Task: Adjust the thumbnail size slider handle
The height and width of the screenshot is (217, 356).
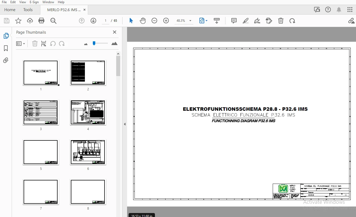Action: pos(94,43)
